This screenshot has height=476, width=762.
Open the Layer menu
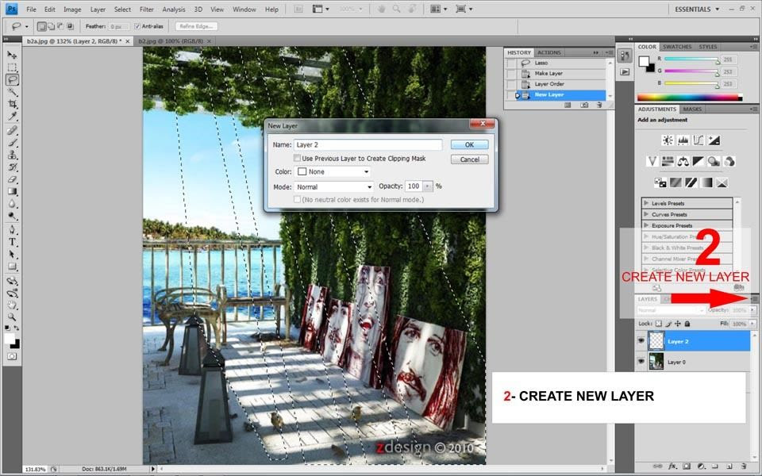pos(98,10)
